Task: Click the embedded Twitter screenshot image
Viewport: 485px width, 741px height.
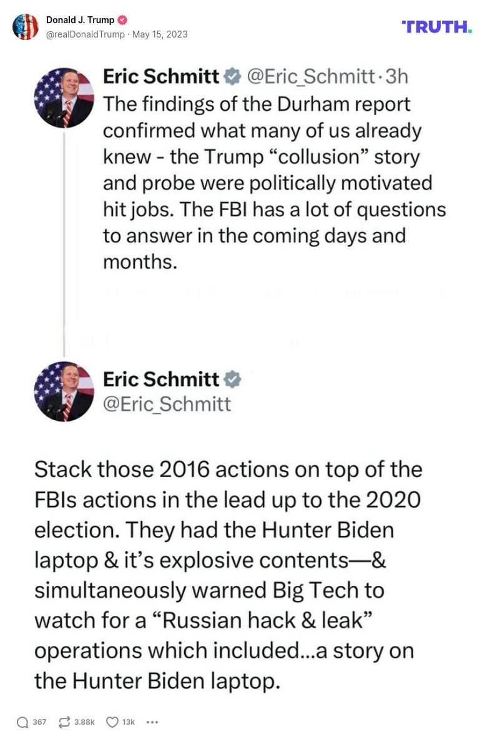Action: (x=242, y=375)
